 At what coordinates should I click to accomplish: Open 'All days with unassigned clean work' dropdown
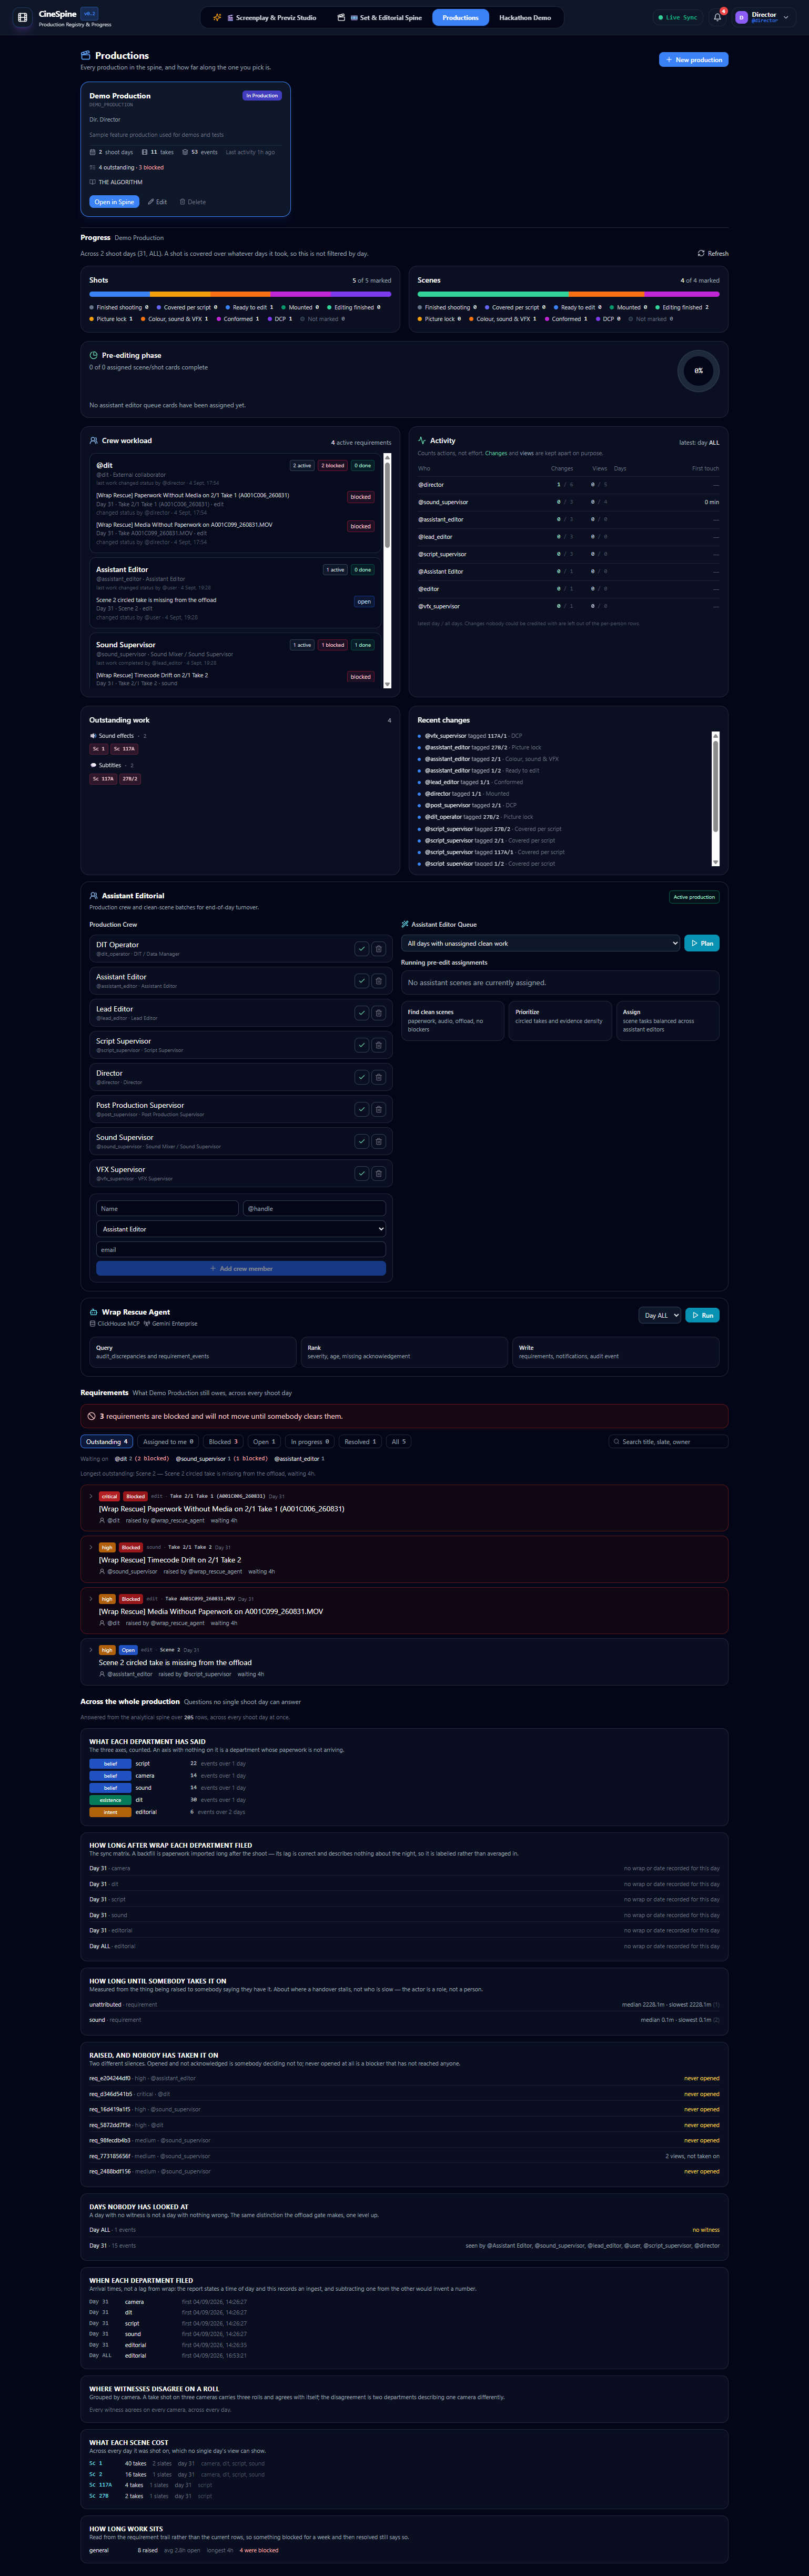click(x=541, y=943)
